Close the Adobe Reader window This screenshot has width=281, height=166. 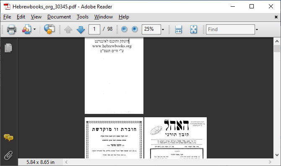pos(271,6)
